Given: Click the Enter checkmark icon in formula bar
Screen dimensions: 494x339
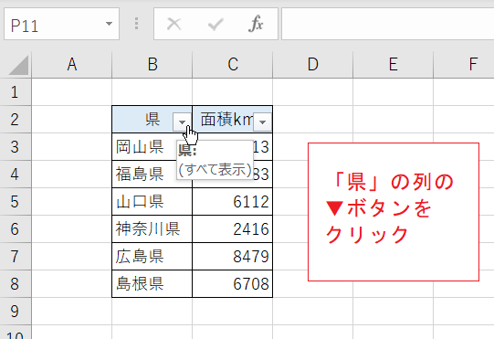Looking at the screenshot, I should [x=215, y=24].
